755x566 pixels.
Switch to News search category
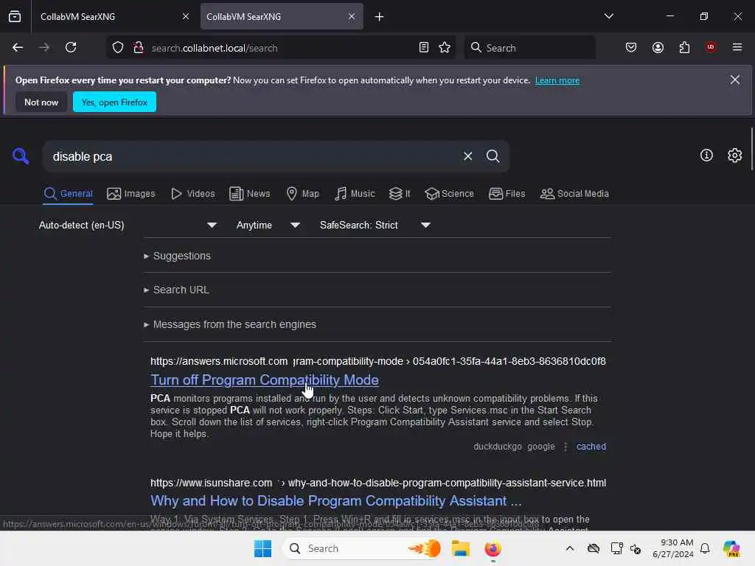pos(250,194)
